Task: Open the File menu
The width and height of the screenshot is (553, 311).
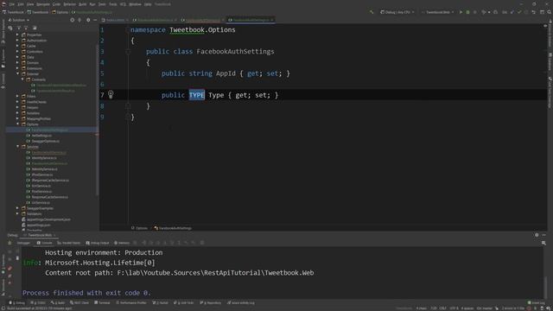Action: coord(12,4)
